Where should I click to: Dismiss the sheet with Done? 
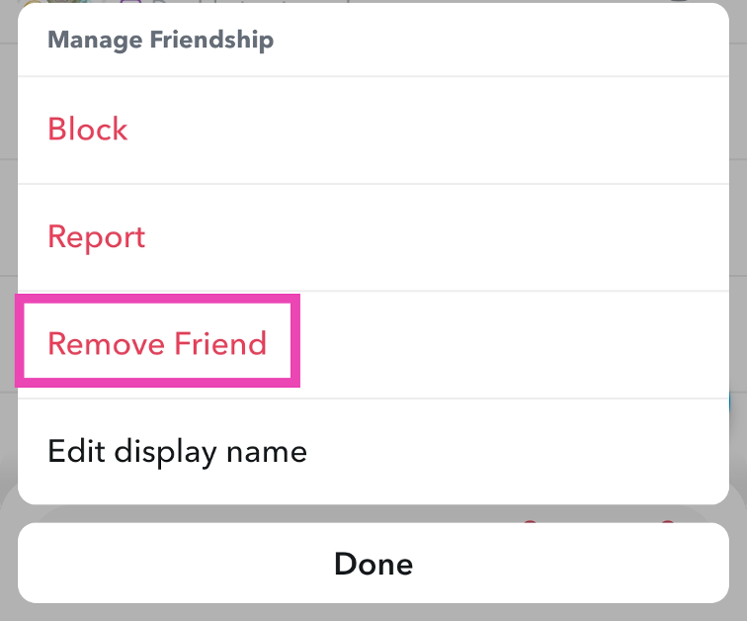[x=373, y=564]
